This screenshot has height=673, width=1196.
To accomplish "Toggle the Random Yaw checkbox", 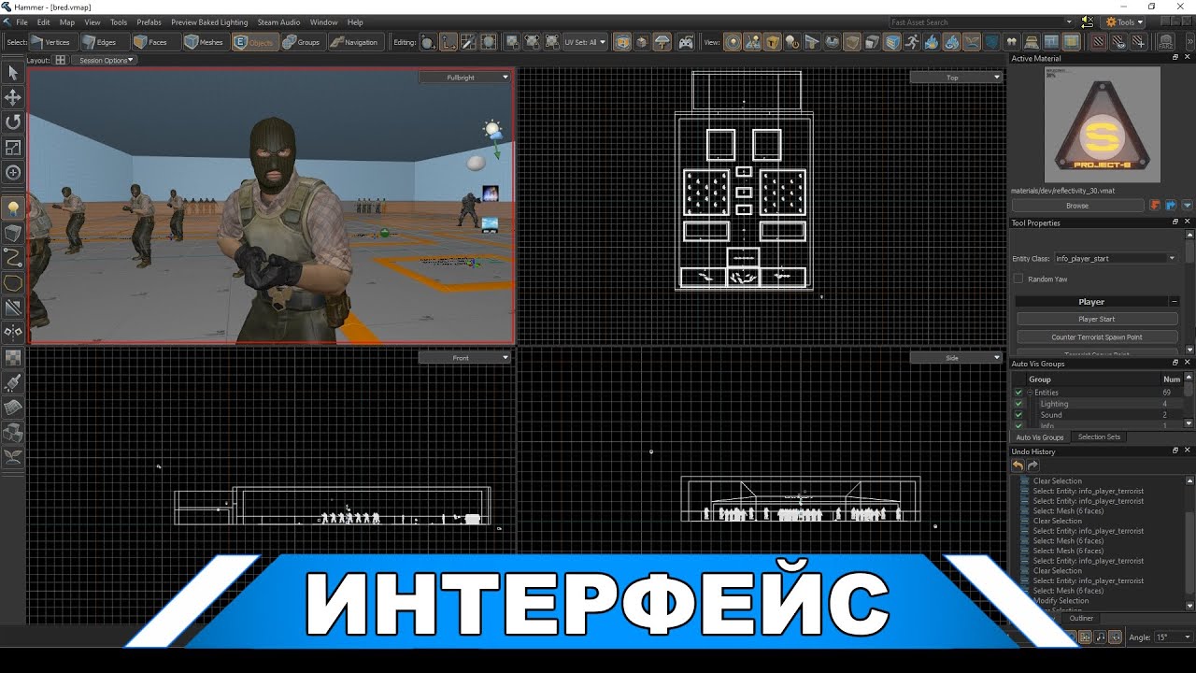I will pos(1018,279).
